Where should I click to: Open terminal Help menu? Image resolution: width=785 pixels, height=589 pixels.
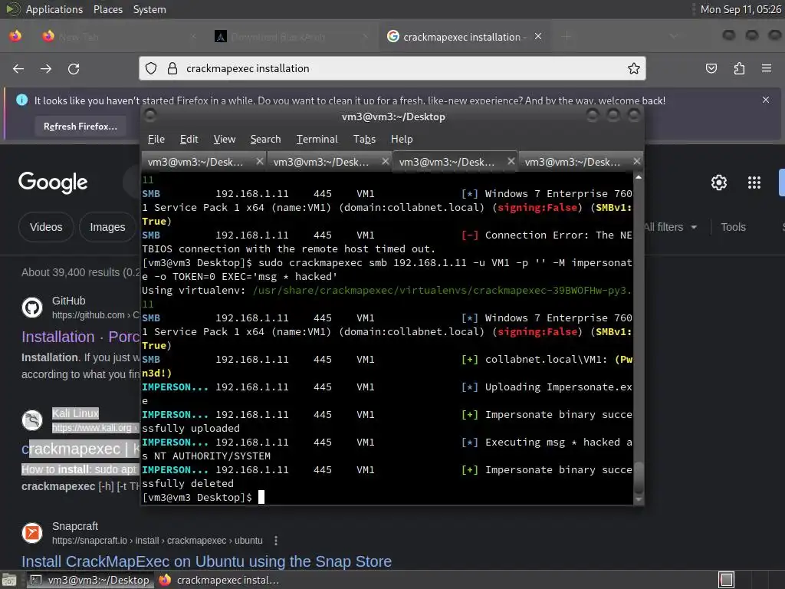coord(402,140)
